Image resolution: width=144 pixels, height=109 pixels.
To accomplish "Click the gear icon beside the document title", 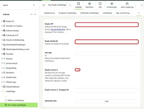I will (44, 5).
